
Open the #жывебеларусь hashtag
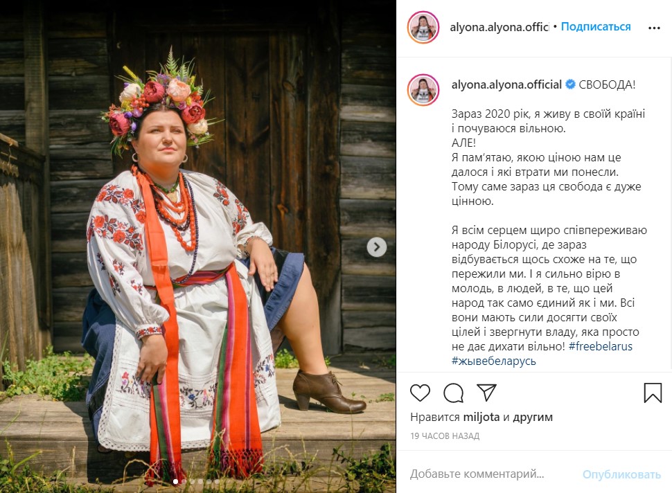[x=494, y=361]
